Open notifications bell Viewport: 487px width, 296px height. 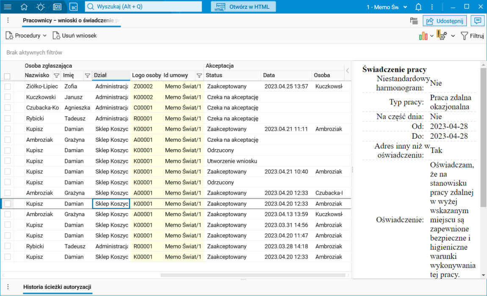[x=418, y=6]
